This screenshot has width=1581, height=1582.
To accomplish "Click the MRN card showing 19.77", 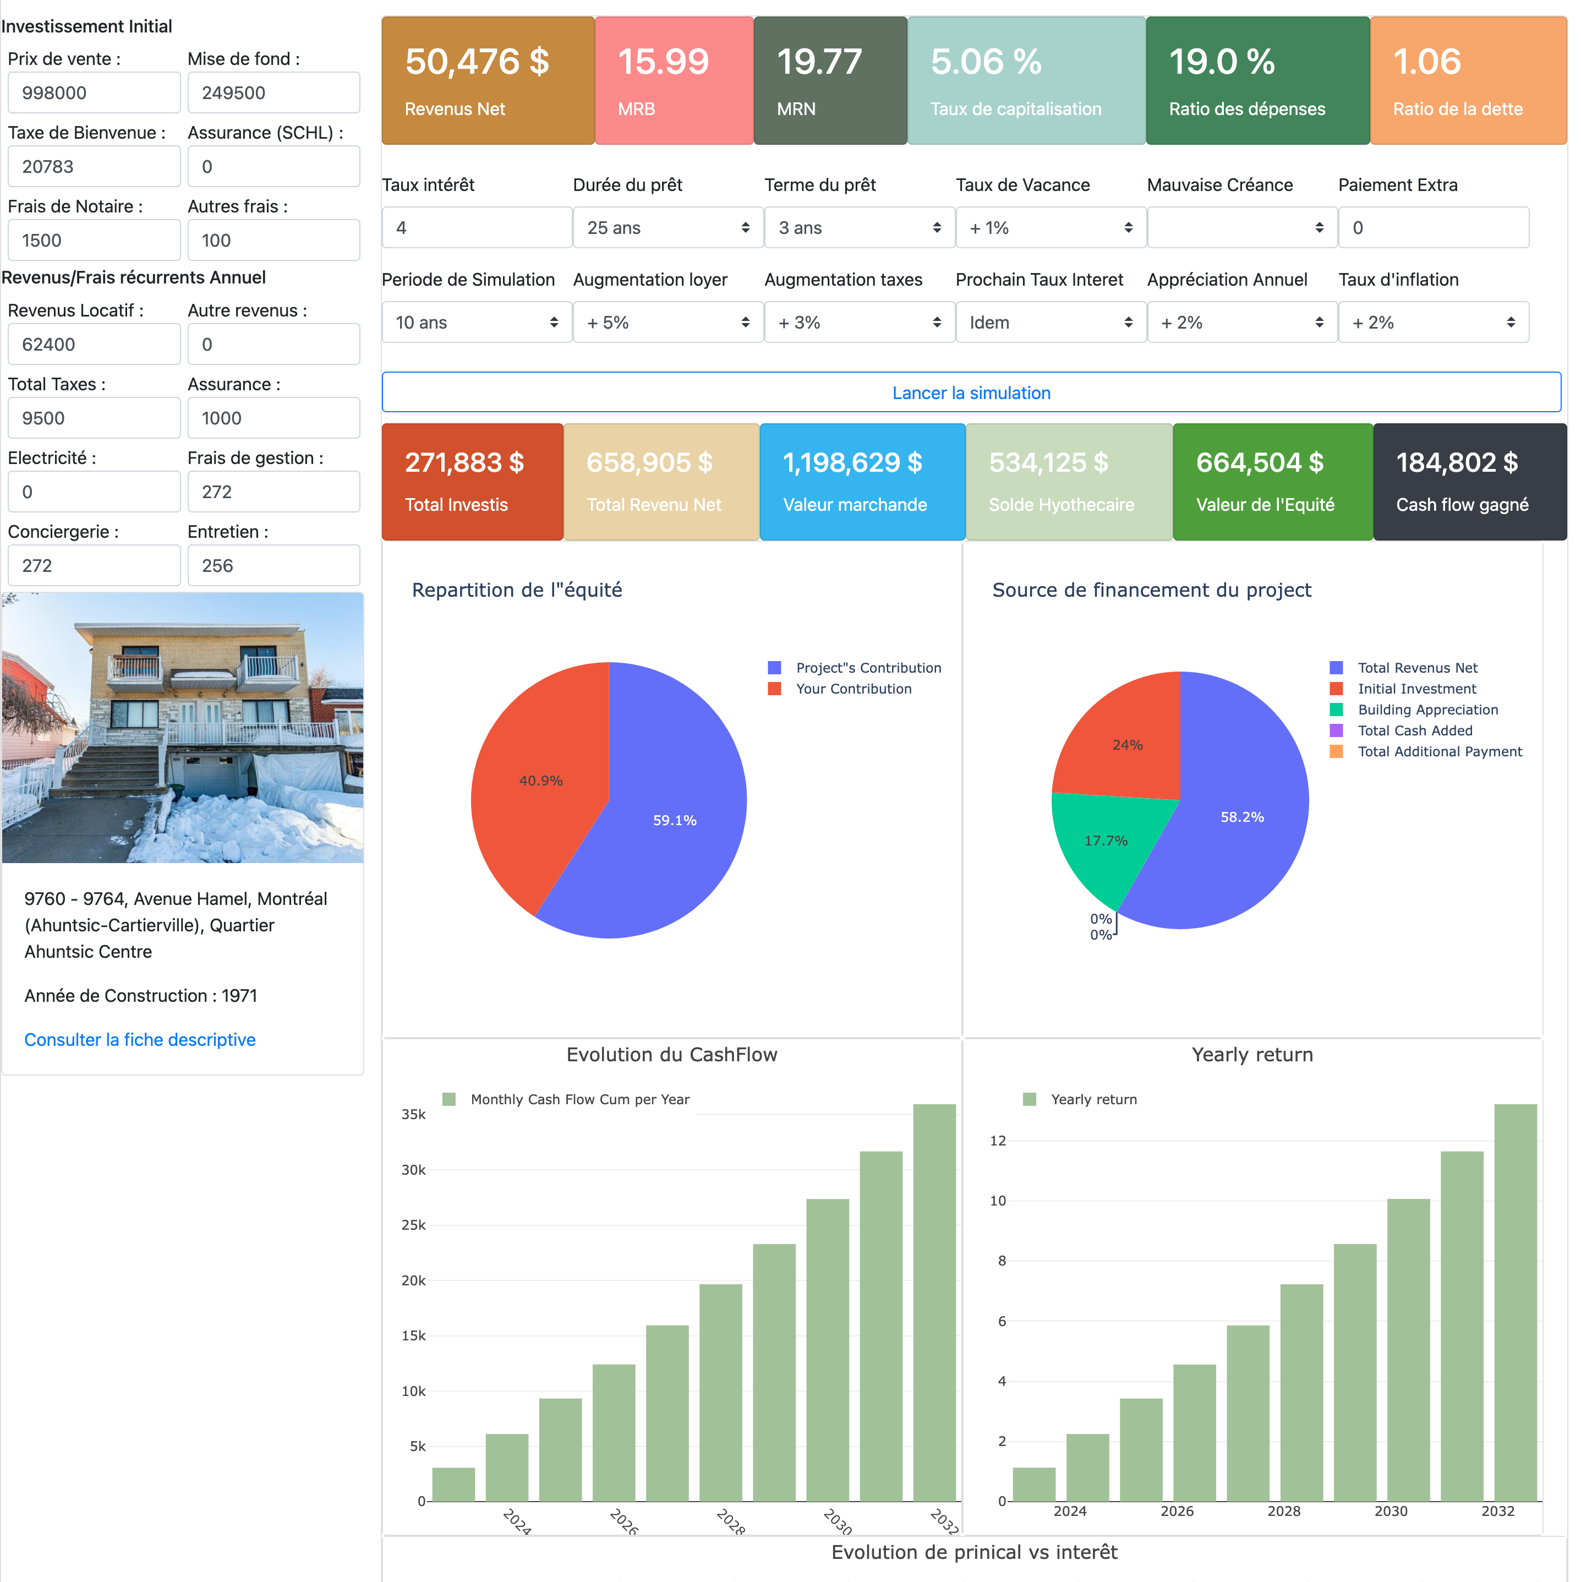I will (830, 80).
